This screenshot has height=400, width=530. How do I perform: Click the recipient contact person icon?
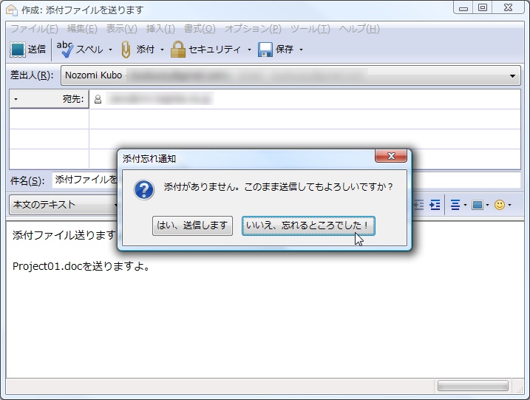coord(98,99)
